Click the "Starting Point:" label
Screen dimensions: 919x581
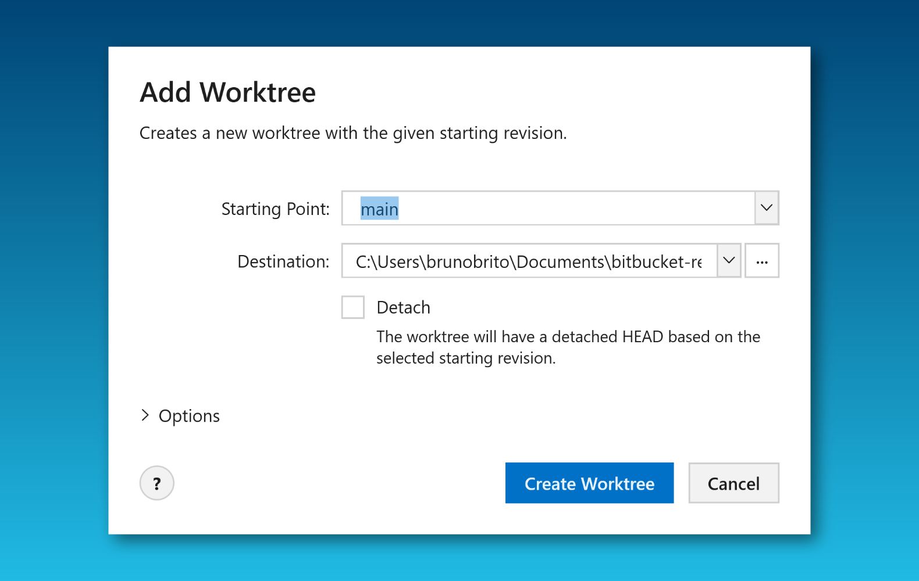point(275,209)
